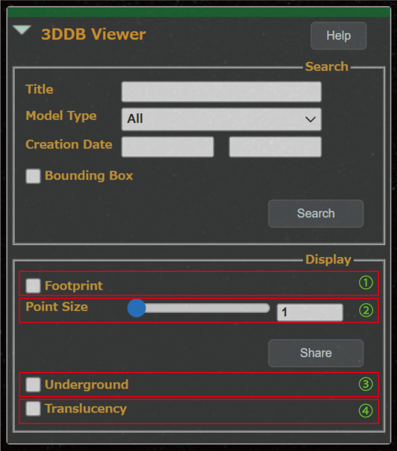Open the Help button

pos(338,36)
